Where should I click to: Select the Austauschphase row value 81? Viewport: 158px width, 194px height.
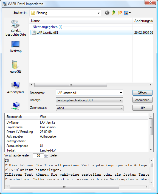[77, 146]
